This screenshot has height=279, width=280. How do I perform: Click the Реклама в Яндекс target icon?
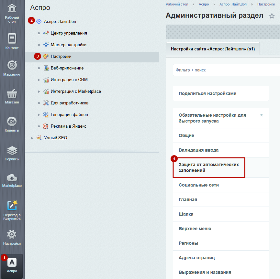[45, 126]
